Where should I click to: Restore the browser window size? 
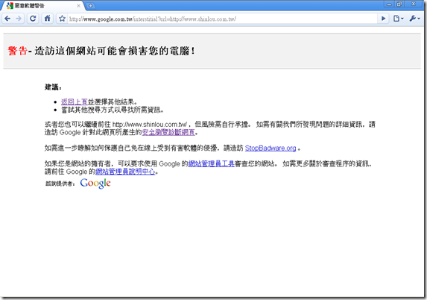coord(399,4)
